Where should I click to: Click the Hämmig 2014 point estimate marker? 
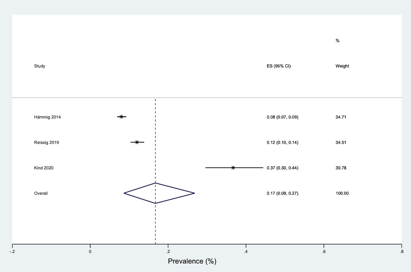coord(121,117)
